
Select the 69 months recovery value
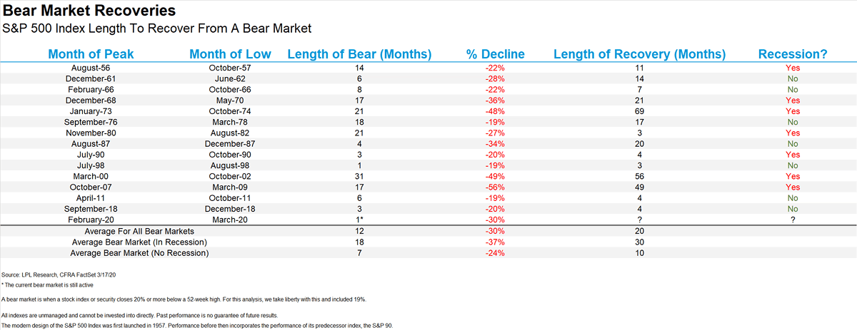click(639, 111)
